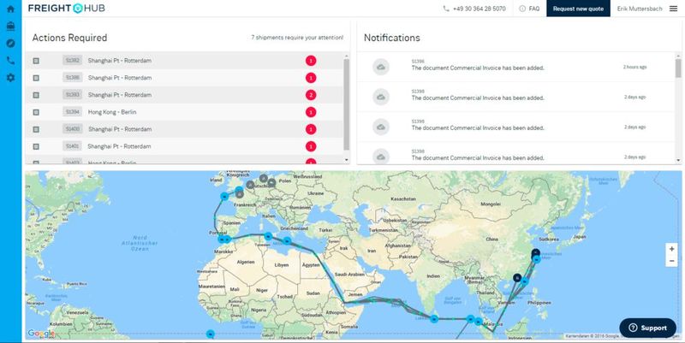Select the ship marker between Italy and Tunisia
Viewport: 685px width, 343px height.
pos(268,236)
